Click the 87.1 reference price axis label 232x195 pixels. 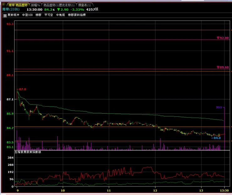coord(10,99)
